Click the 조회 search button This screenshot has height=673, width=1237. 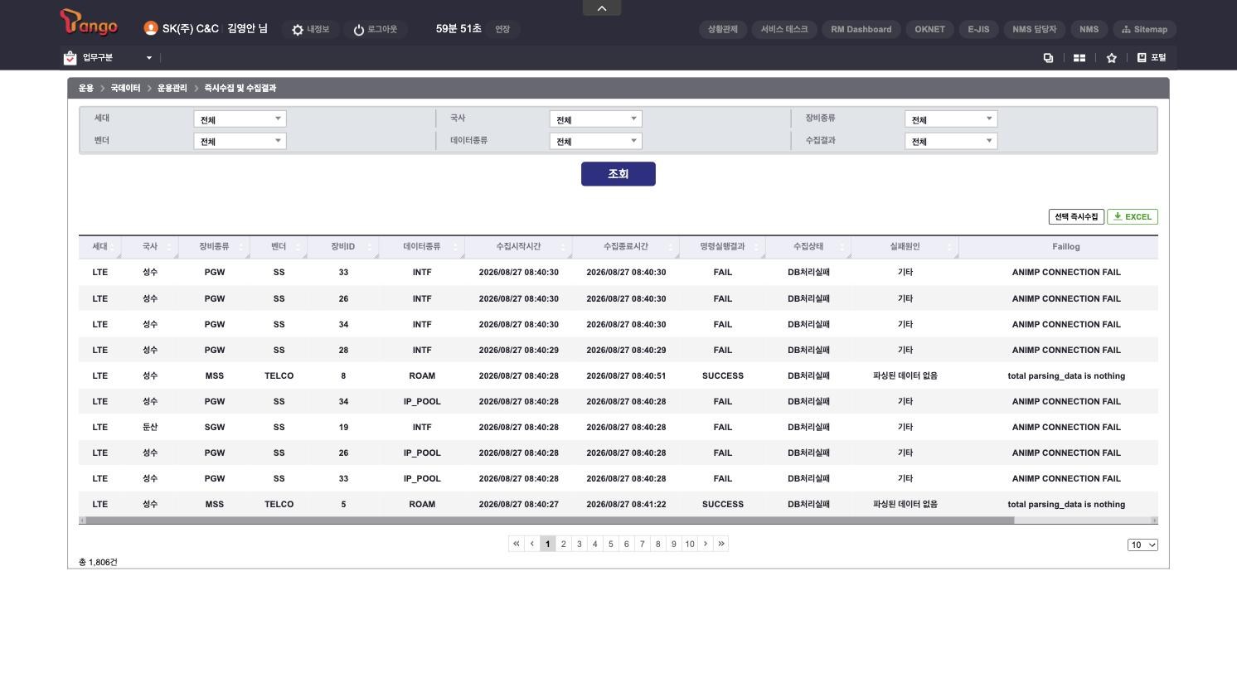tap(618, 174)
